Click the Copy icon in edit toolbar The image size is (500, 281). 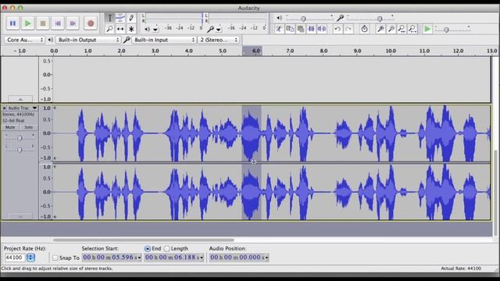[290, 29]
